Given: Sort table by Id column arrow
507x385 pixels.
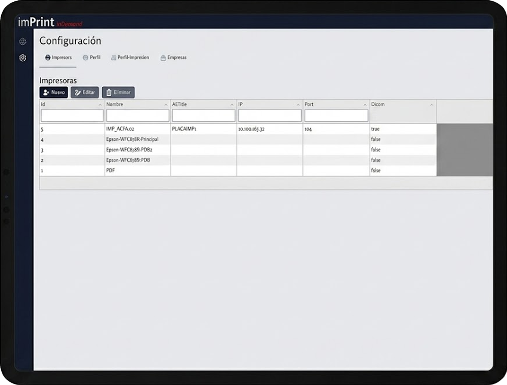Looking at the screenshot, I should point(100,105).
